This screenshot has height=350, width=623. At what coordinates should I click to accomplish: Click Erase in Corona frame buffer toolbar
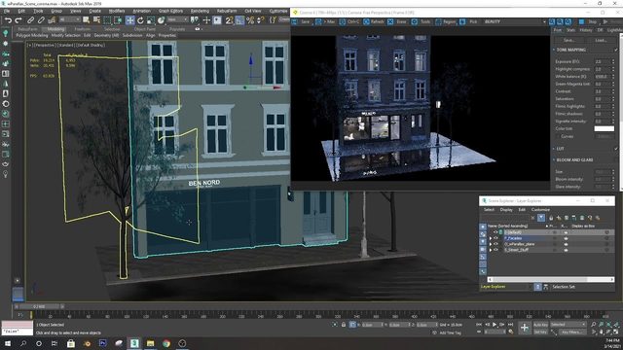click(x=397, y=21)
